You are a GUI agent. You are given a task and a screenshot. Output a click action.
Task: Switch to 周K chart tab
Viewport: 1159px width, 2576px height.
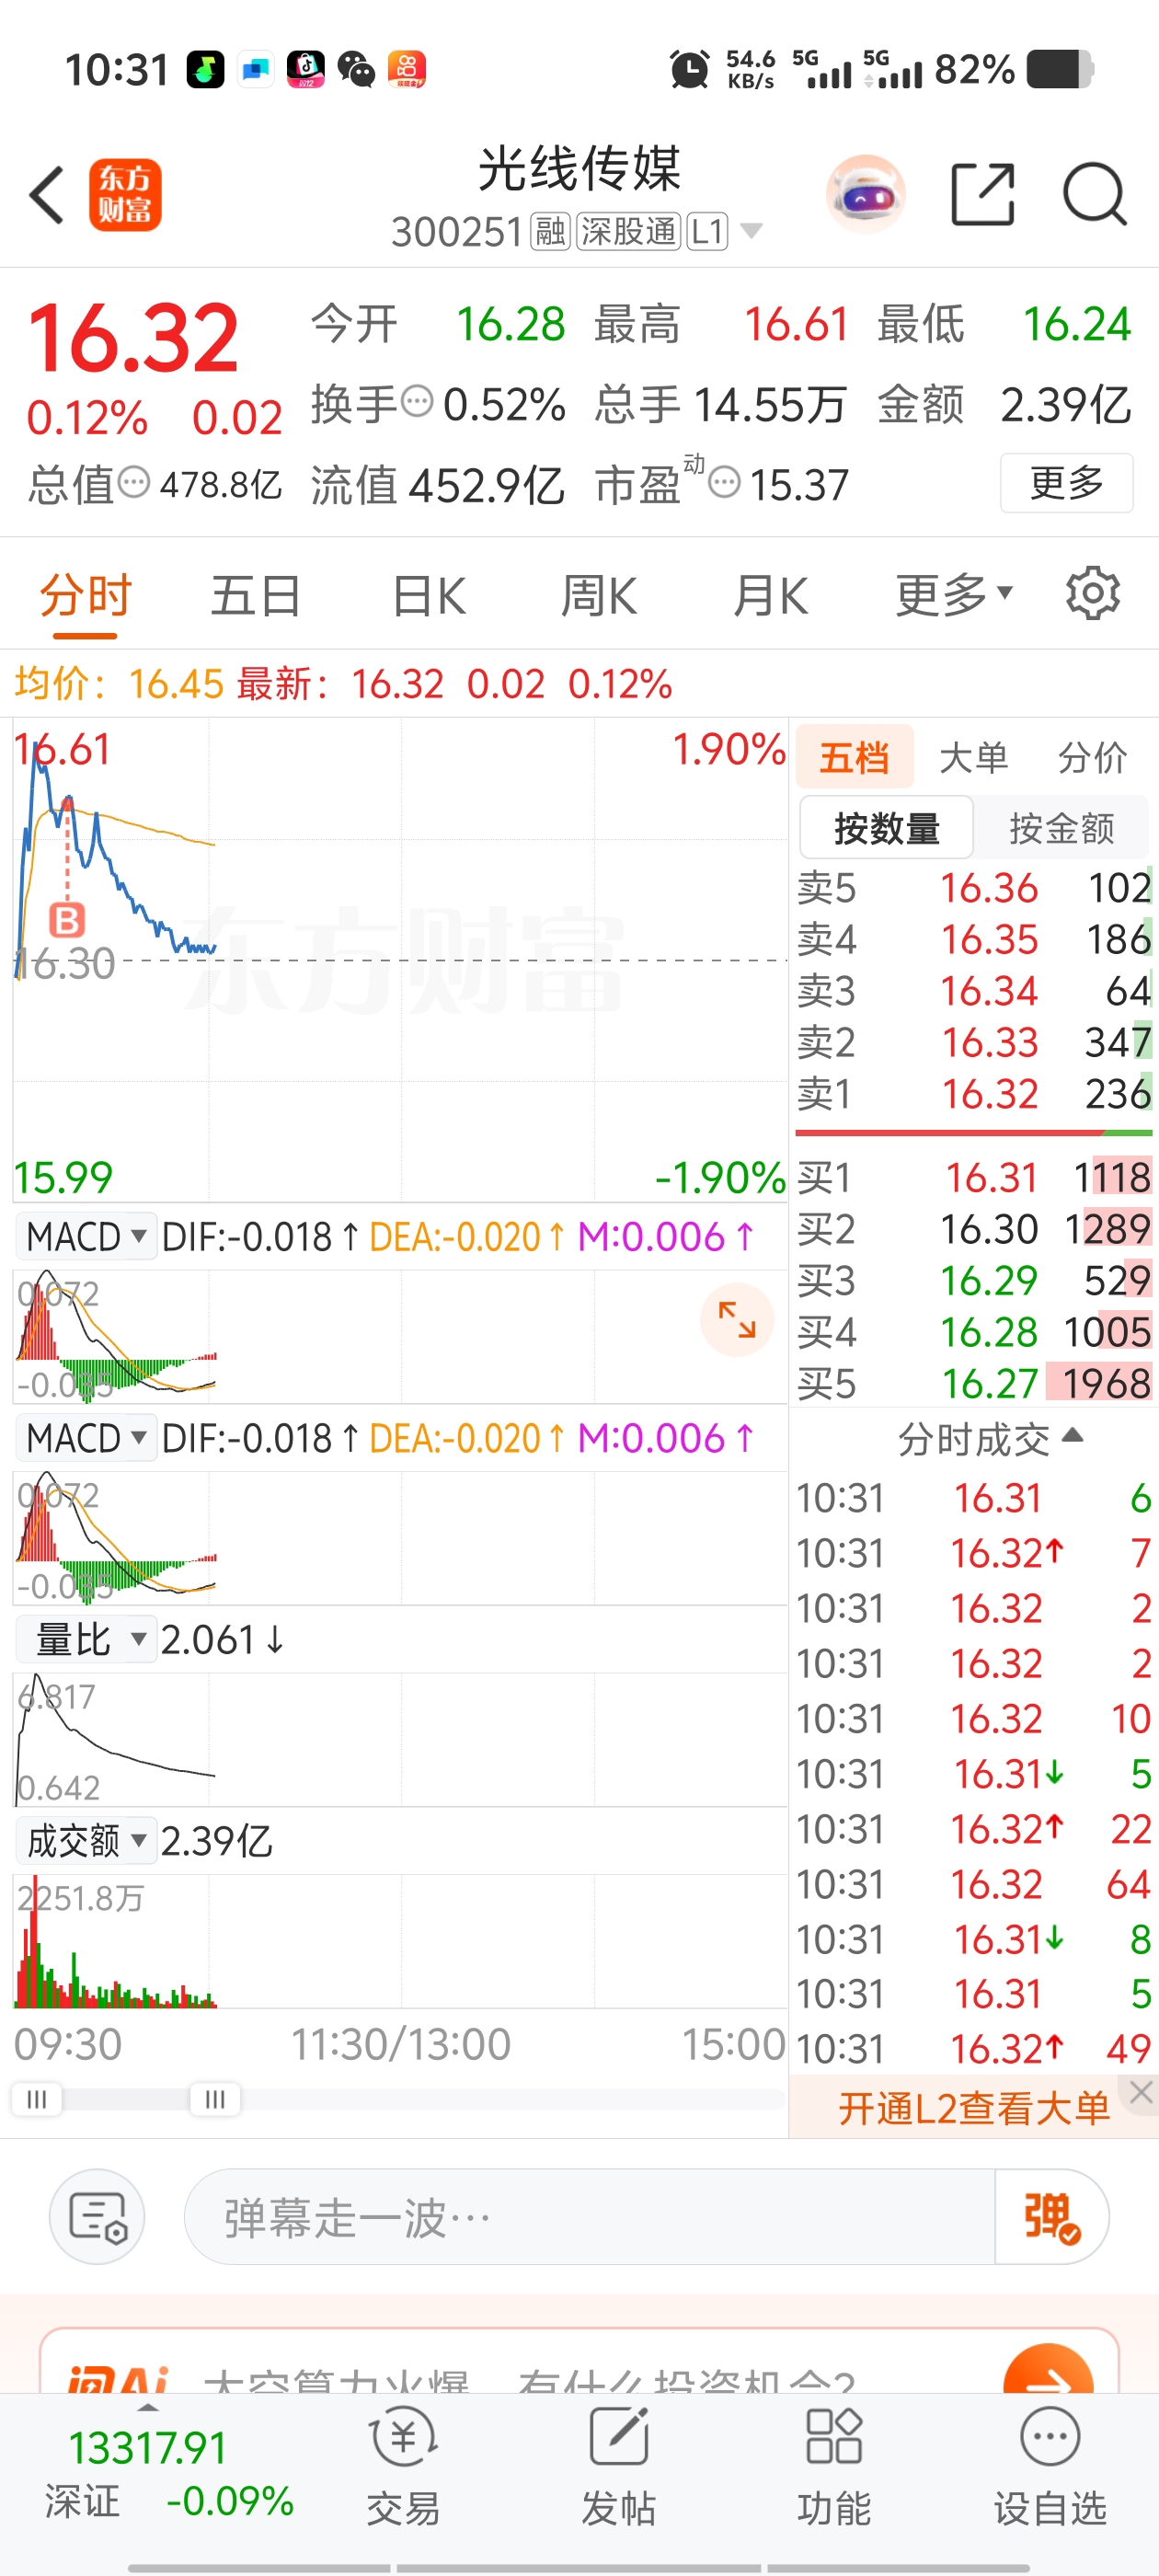[x=598, y=596]
